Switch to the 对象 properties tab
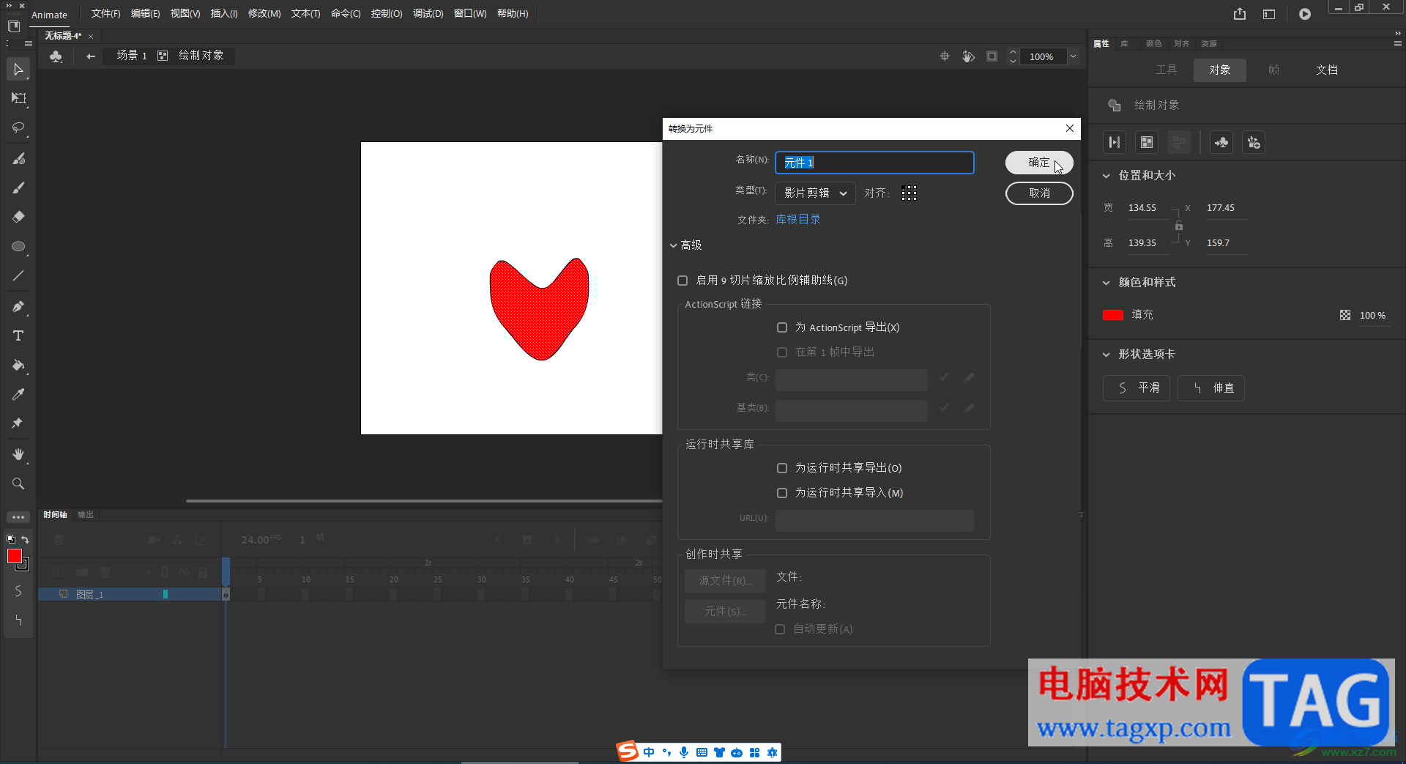Screen dimensions: 1406x764 click(1220, 70)
